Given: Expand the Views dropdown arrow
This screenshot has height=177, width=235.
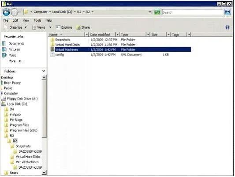Looking at the screenshot, I should (50, 27).
